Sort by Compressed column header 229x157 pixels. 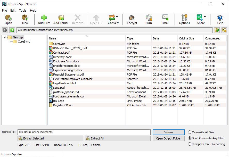click(215, 38)
